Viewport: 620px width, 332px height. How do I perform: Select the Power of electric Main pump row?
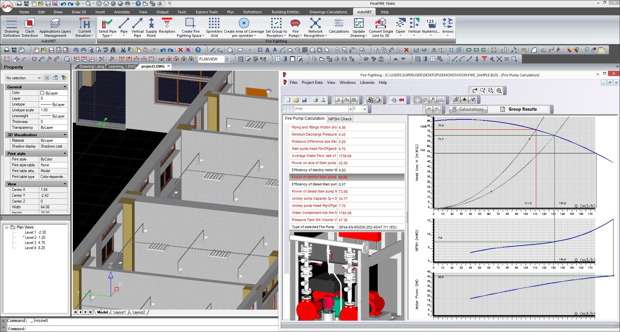(347, 177)
